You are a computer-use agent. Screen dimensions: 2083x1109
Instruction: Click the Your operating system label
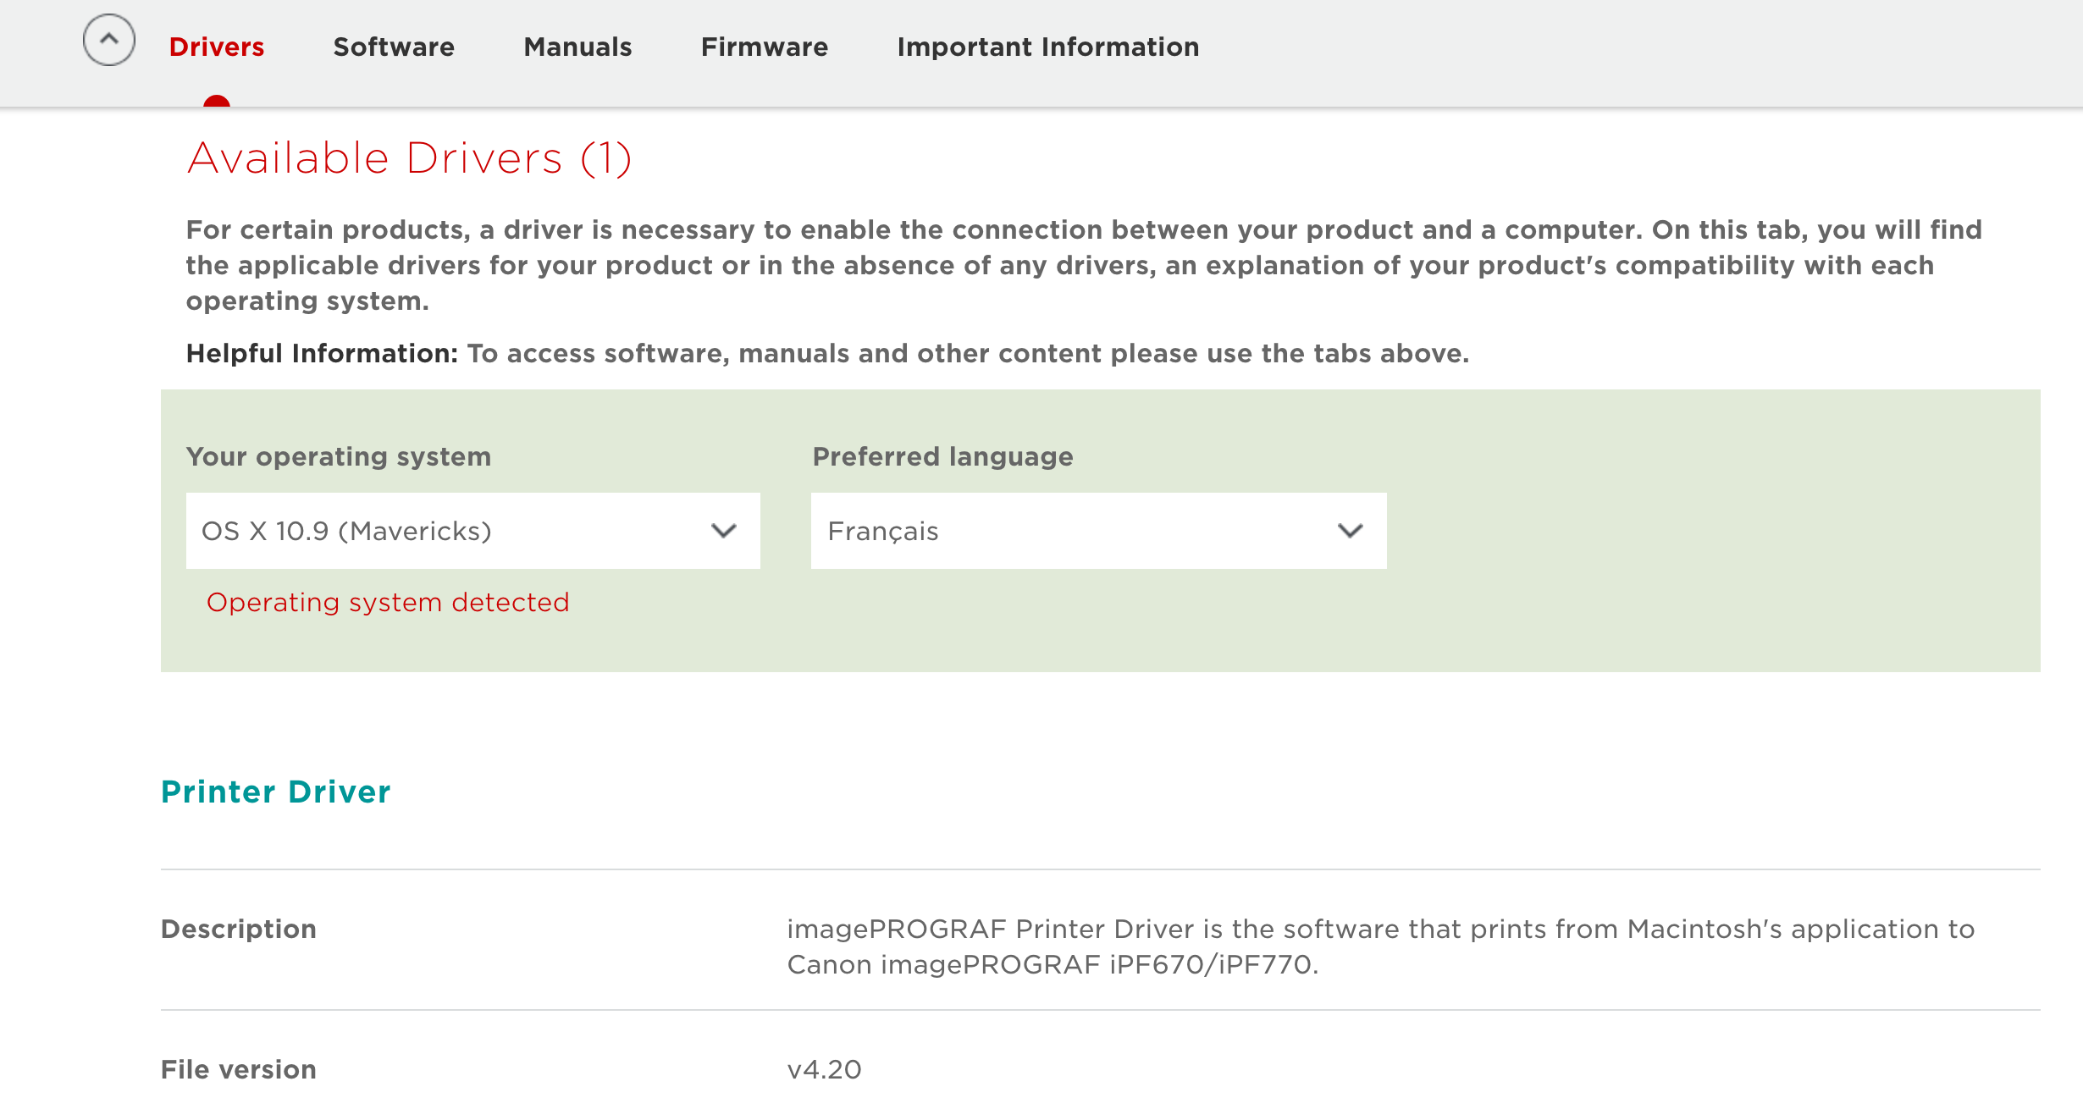[339, 456]
